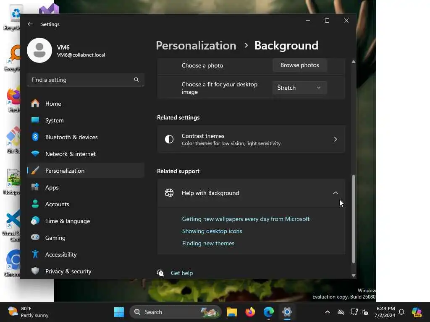Open Apps settings

click(x=86, y=187)
